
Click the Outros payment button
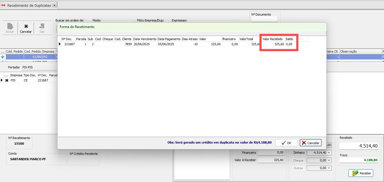[298, 168]
